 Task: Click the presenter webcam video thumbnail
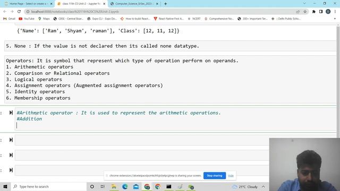(304, 164)
